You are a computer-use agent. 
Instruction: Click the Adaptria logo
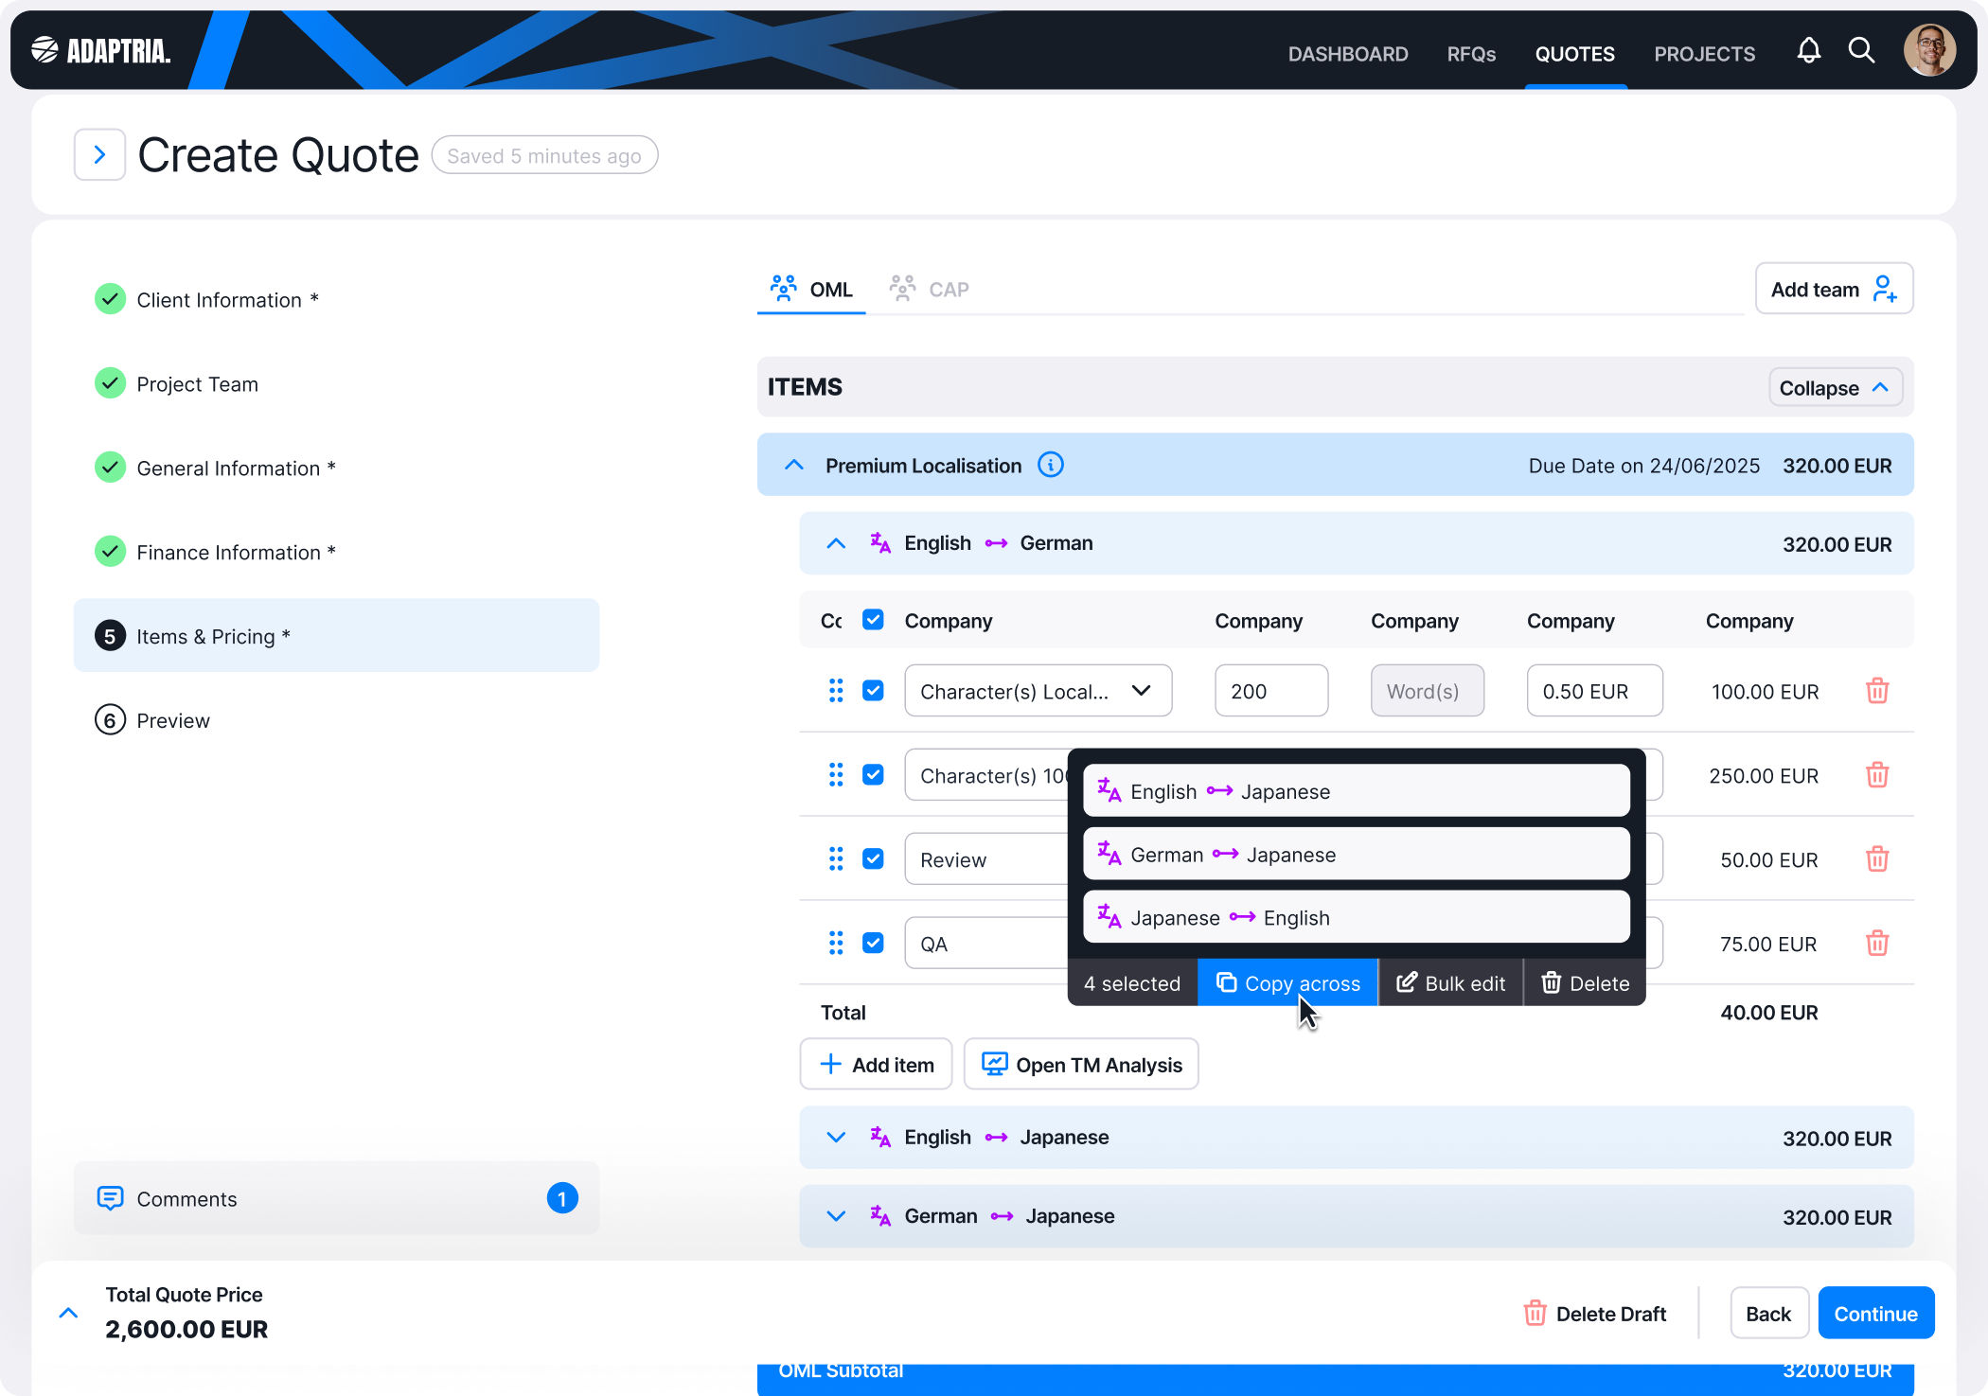100,50
